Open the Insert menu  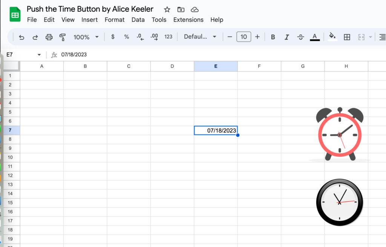coord(90,20)
